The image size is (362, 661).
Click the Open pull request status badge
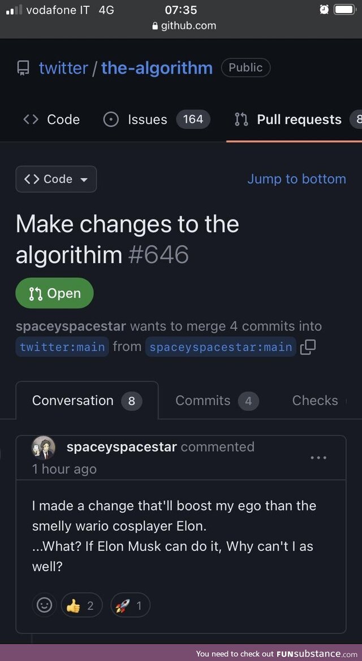click(x=54, y=293)
